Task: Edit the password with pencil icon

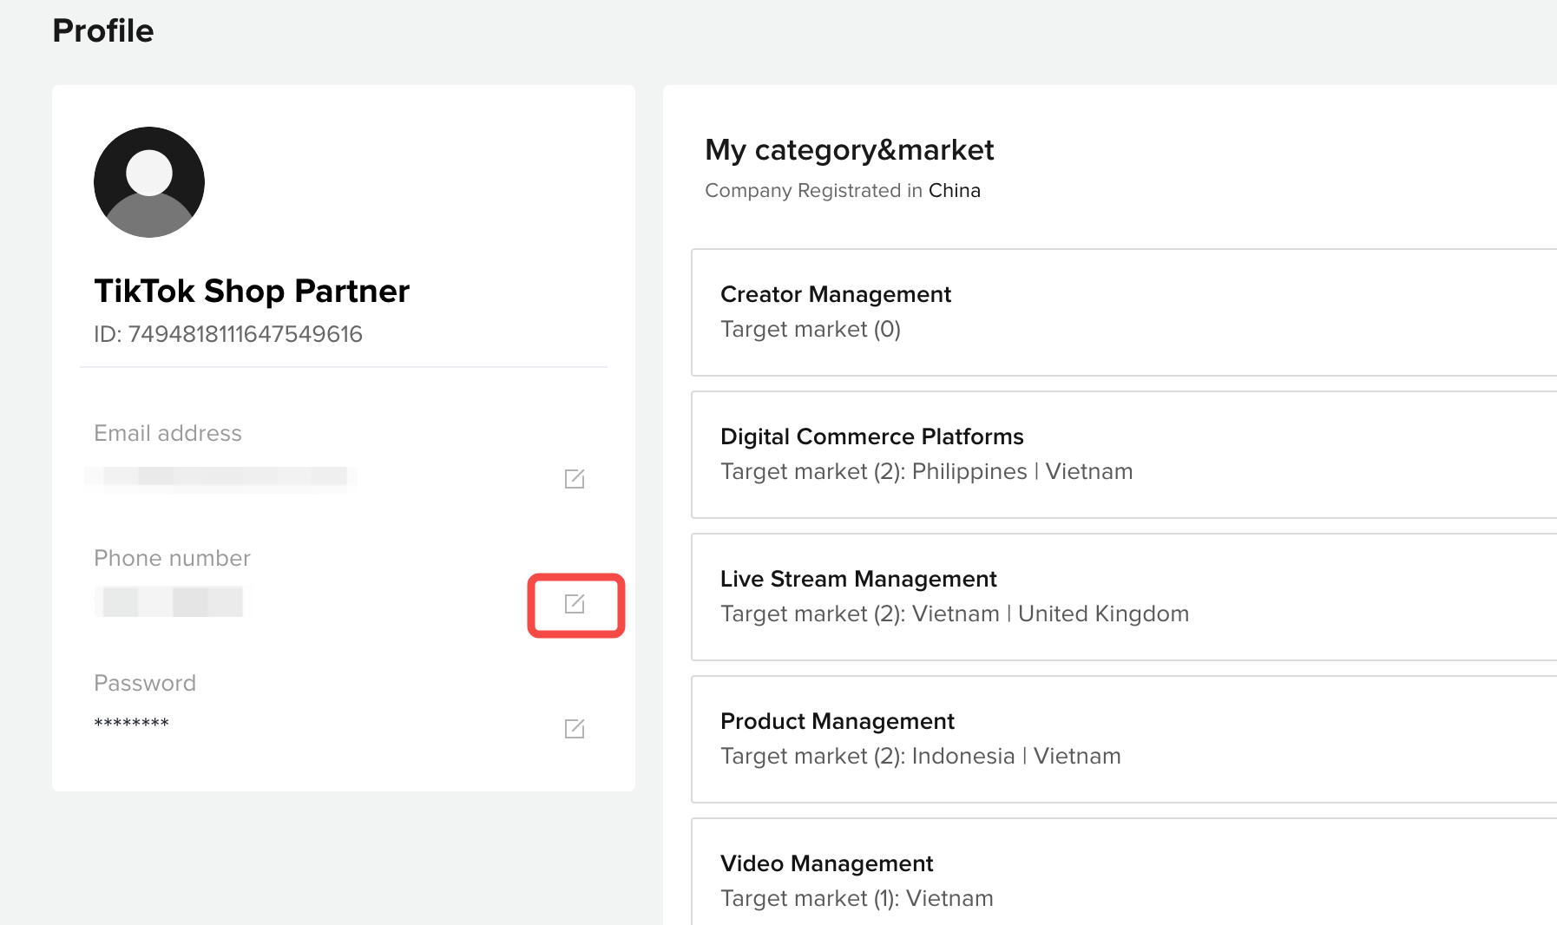Action: [x=575, y=728]
